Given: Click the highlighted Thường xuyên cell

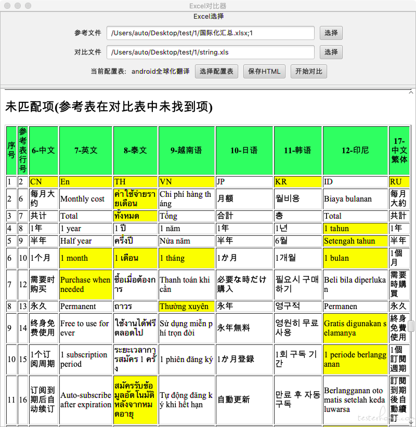Looking at the screenshot, I should tap(187, 306).
